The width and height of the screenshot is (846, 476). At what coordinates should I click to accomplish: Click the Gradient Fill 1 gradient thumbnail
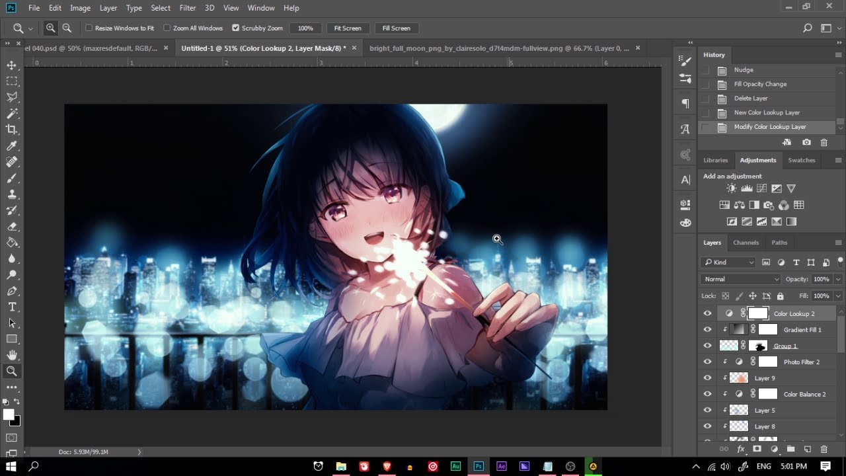739,329
